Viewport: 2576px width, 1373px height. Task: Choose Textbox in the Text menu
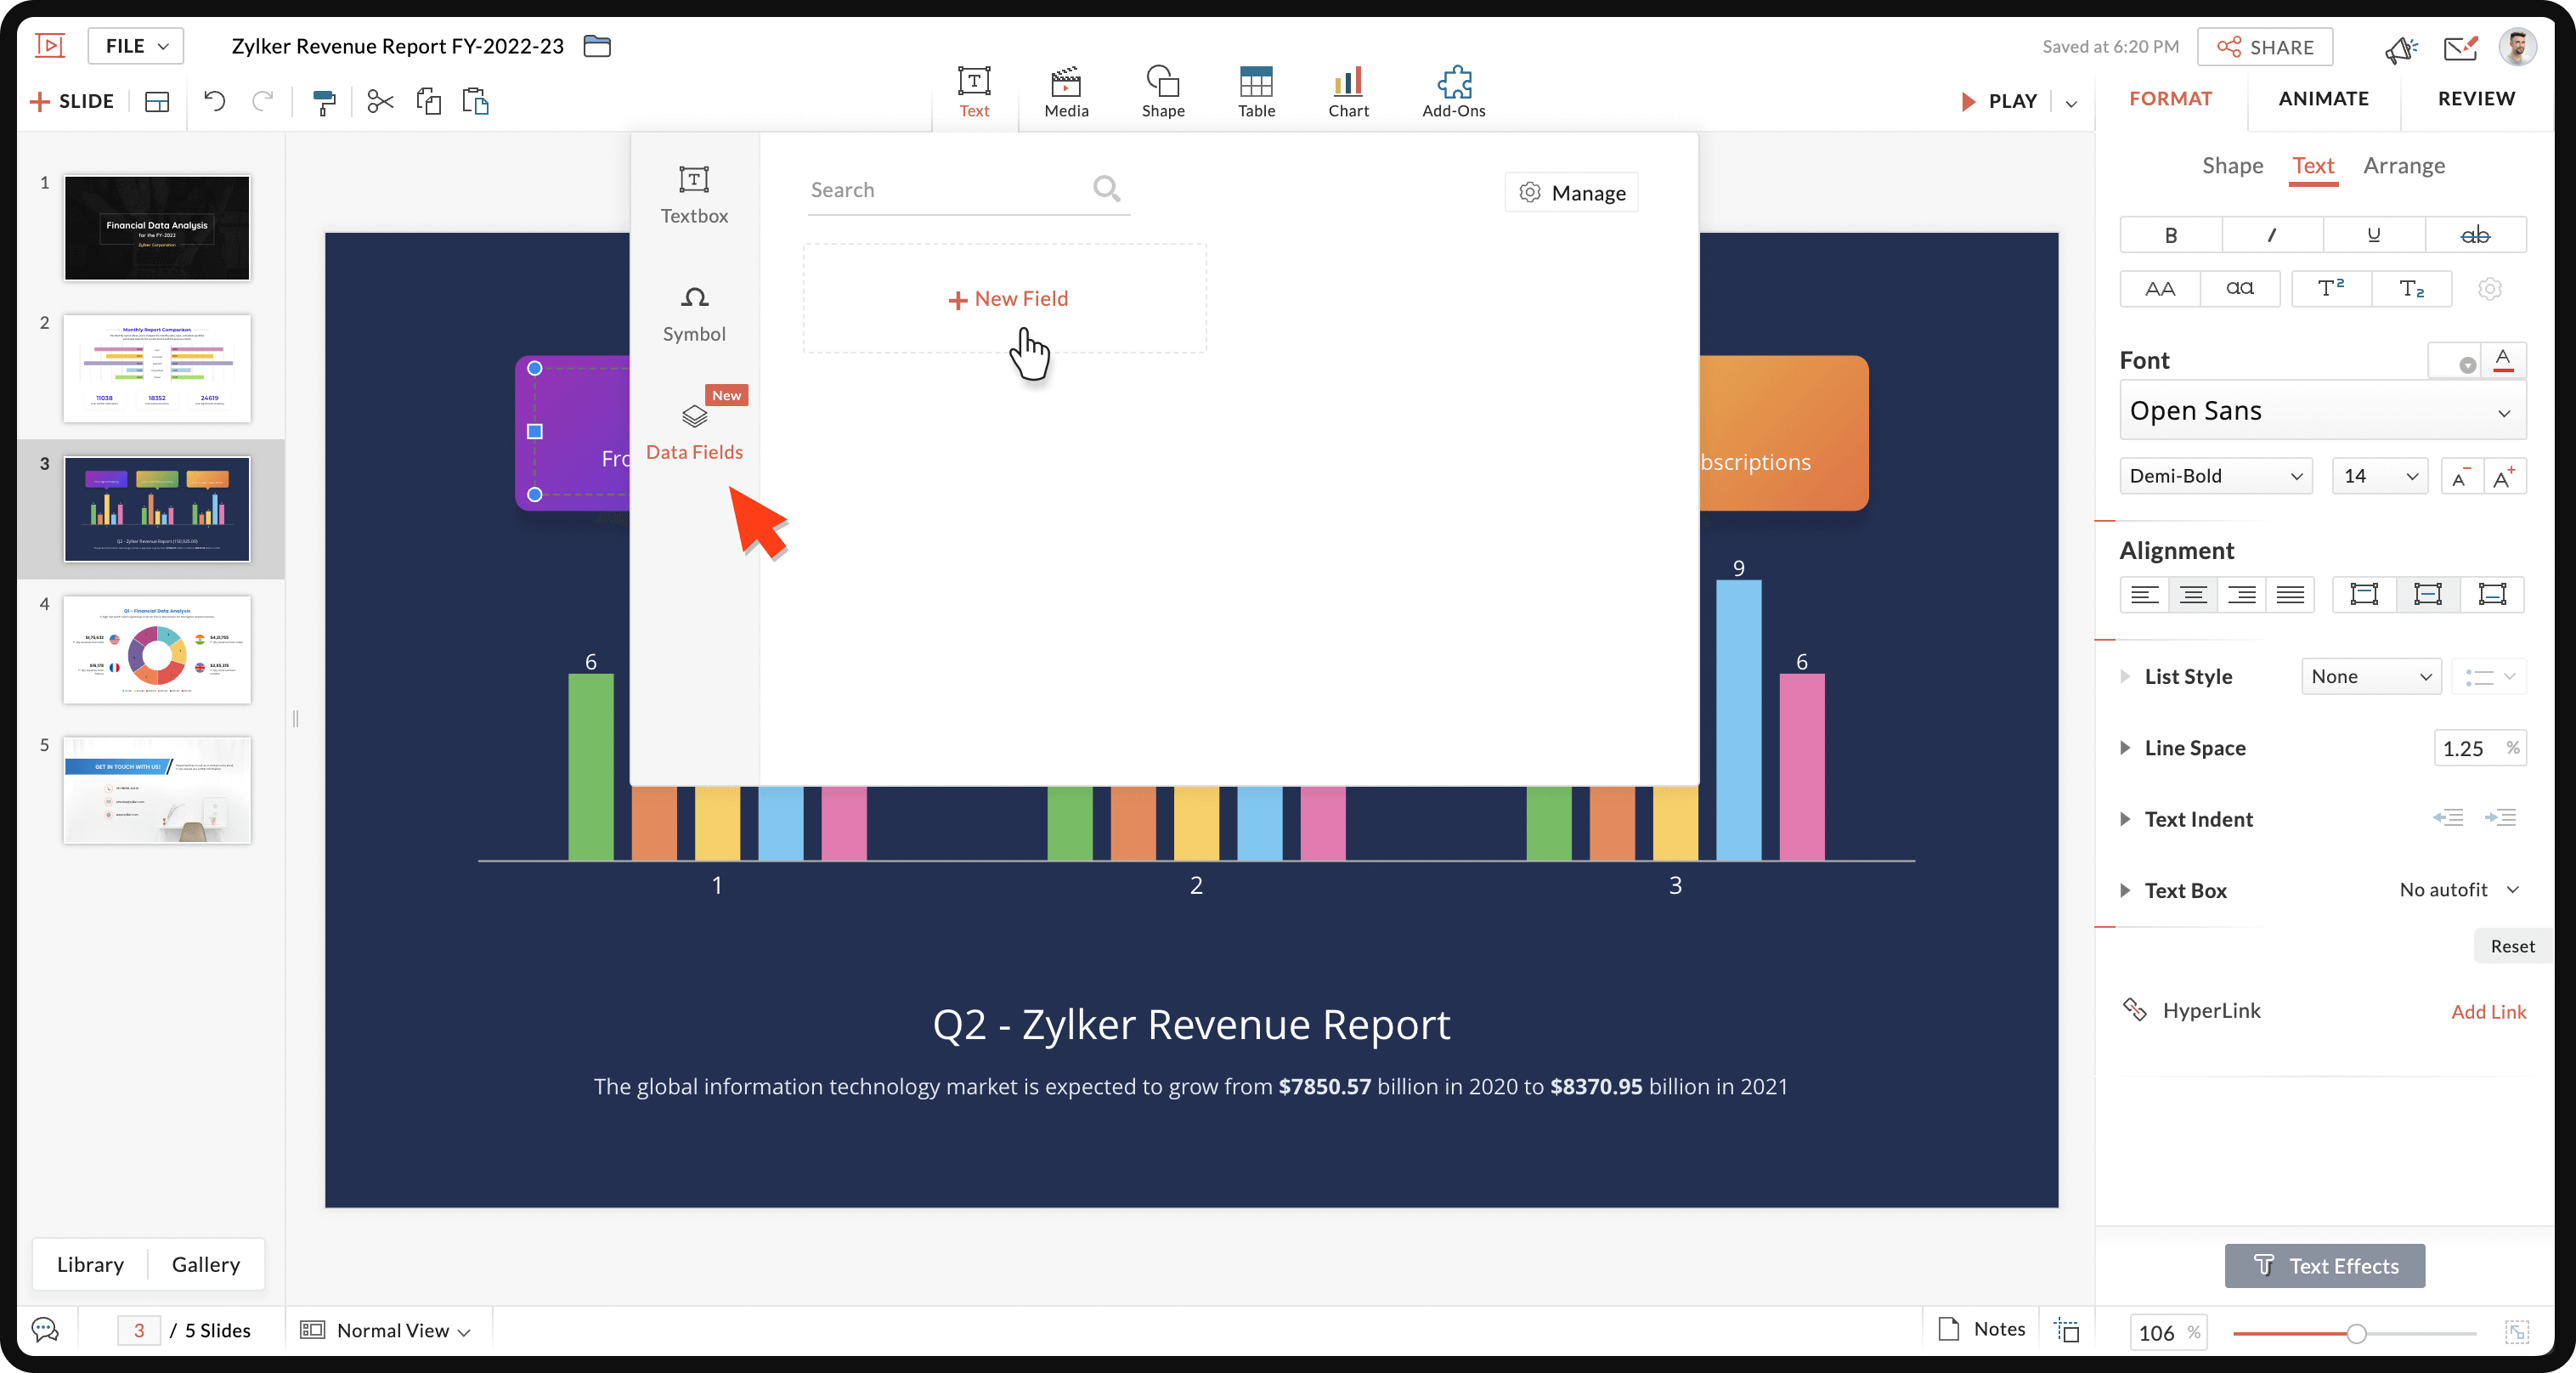pyautogui.click(x=694, y=195)
